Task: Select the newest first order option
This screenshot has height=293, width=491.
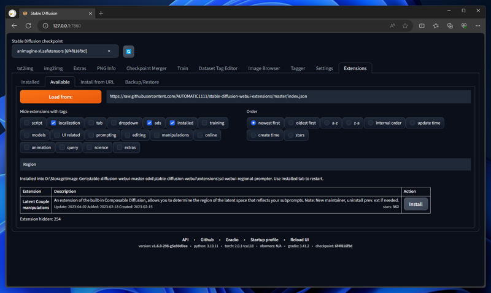Action: (x=253, y=123)
